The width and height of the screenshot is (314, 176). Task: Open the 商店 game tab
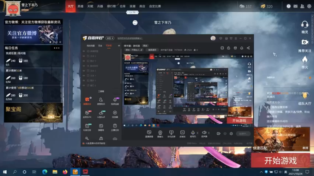point(142,6)
